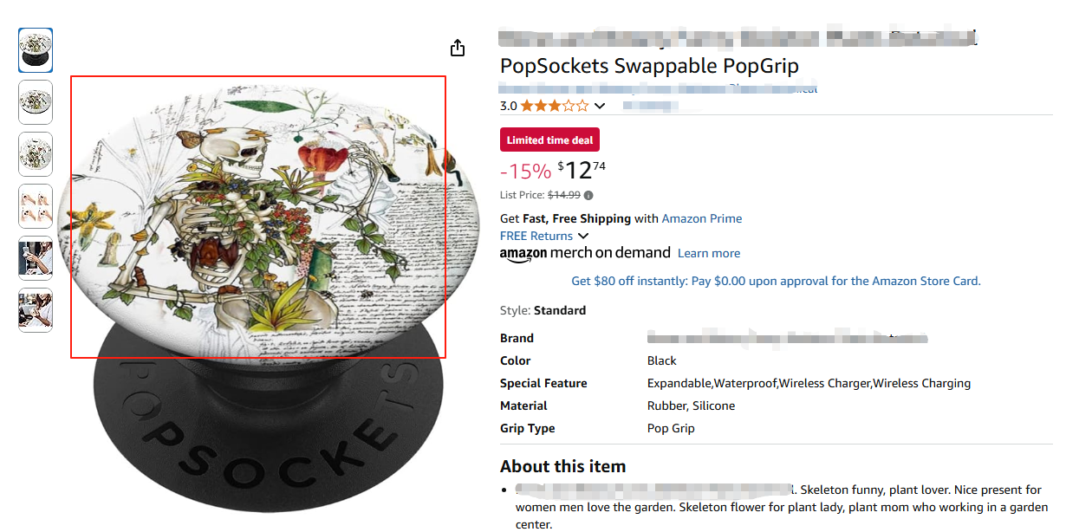1066x532 pixels.
Task: View the fifth thumbnail of person holding phone
Action: tap(36, 258)
